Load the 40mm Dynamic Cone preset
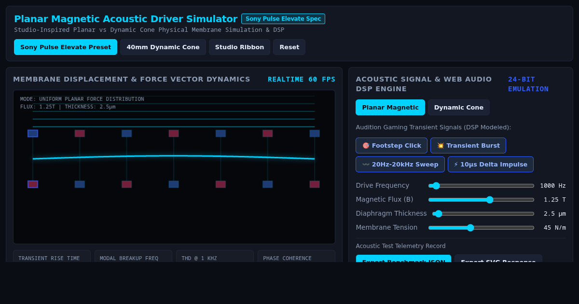This screenshot has width=579, height=304. (x=163, y=47)
